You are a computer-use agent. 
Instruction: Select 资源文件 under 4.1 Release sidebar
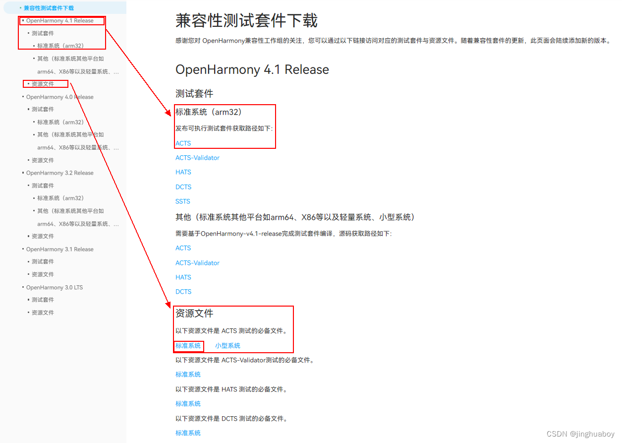click(x=43, y=84)
